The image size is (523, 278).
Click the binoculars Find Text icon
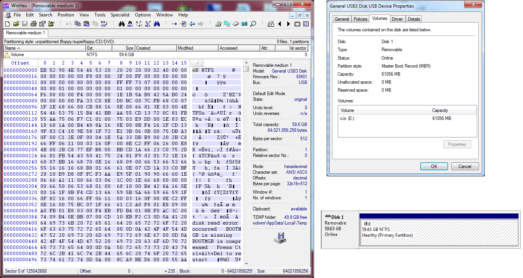tap(121, 24)
